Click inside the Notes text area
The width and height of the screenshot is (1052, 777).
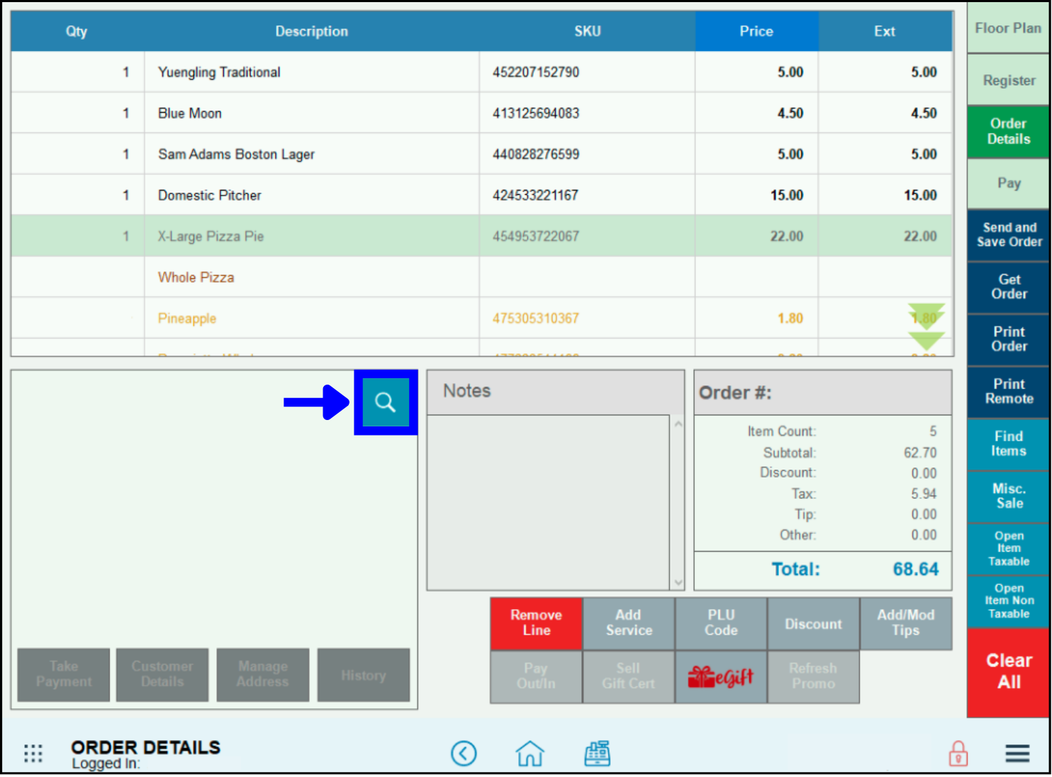[548, 501]
